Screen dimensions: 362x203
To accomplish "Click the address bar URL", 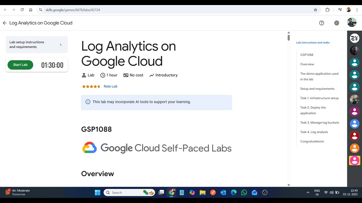I will coord(73,10).
